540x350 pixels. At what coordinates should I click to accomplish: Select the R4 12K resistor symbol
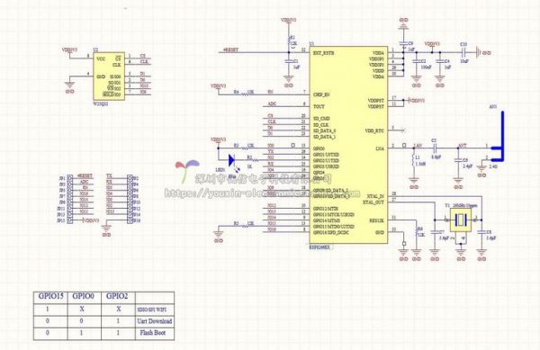(x=247, y=93)
